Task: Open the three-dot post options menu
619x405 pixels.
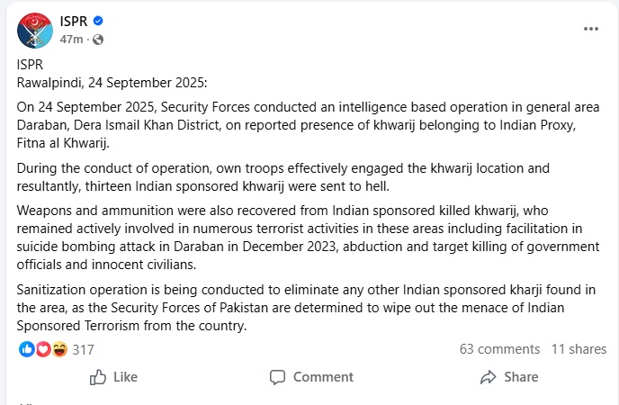Action: (x=591, y=29)
